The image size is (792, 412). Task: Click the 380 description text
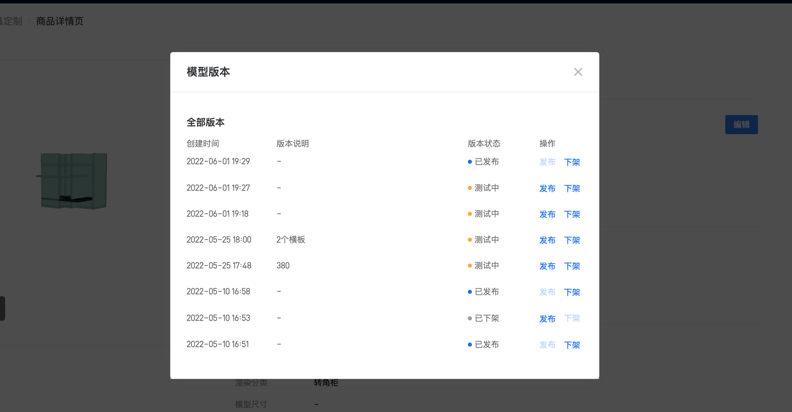pos(283,266)
